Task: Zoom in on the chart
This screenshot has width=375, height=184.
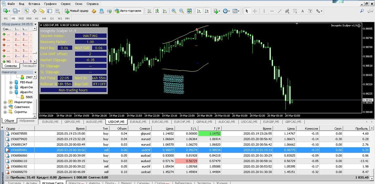Action: point(174,11)
